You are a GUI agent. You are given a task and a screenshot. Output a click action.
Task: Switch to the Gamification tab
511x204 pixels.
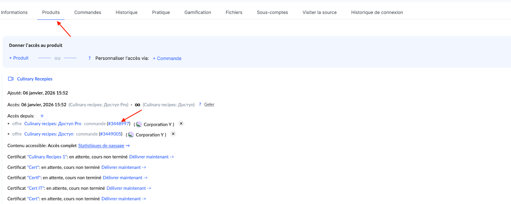point(198,12)
